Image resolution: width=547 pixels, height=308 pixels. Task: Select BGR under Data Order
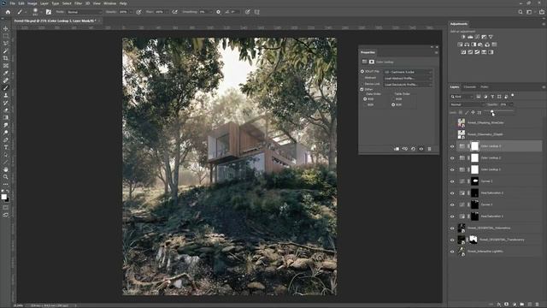pyautogui.click(x=365, y=104)
